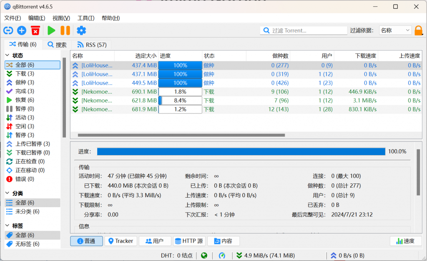Image resolution: width=427 pixels, height=261 pixels.
Task: Select 全部 (6) under 分类
Action: pyautogui.click(x=33, y=203)
